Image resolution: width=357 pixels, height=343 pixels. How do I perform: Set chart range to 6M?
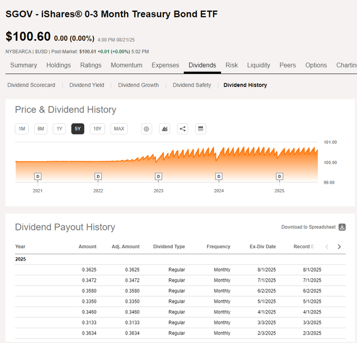tap(41, 129)
